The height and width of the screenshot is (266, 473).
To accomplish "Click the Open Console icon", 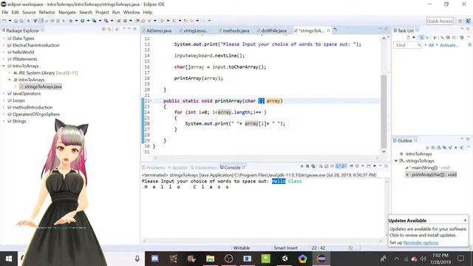I will click(369, 166).
